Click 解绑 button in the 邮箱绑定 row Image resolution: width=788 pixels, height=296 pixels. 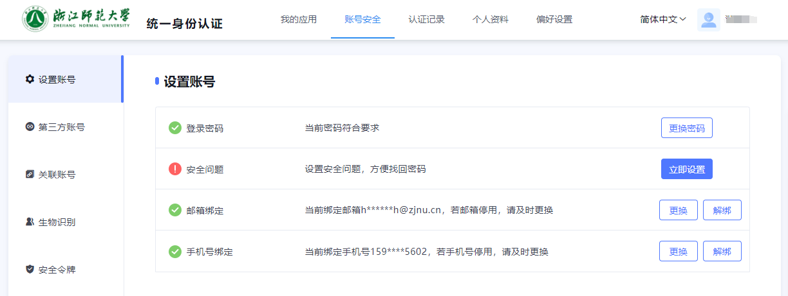coord(722,210)
